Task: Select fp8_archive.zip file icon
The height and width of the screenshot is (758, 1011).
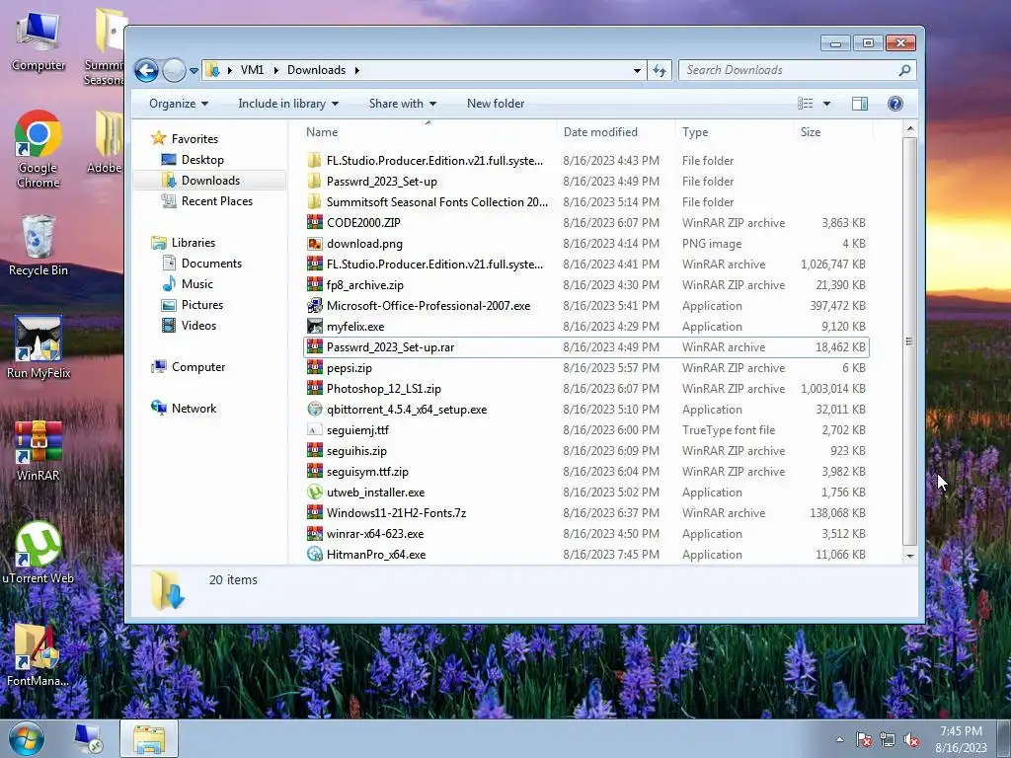Action: tap(314, 285)
